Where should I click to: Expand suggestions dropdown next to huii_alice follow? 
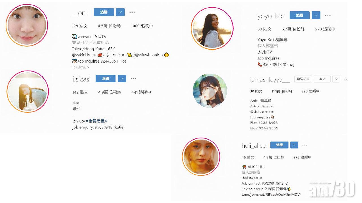pos(294,145)
